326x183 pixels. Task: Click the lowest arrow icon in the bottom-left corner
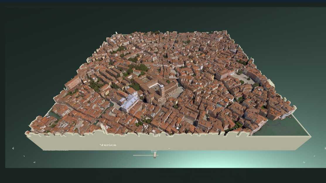pos(34,162)
